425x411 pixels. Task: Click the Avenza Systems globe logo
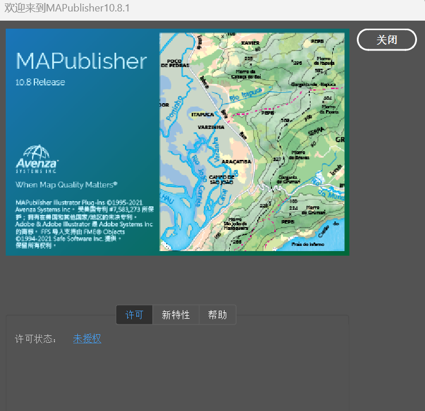(x=37, y=159)
